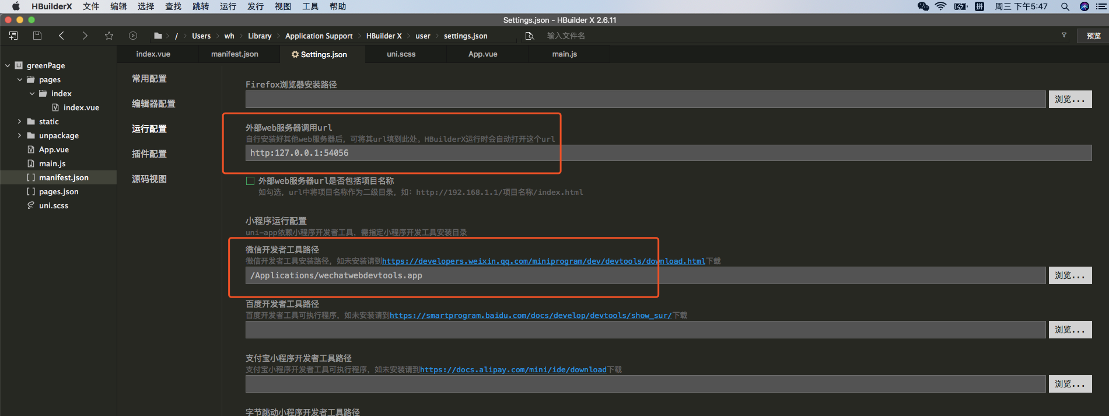Click 浏览 button for 支付宝小程序开发者工具路径
Screen dimensions: 1109x416
click(1070, 384)
